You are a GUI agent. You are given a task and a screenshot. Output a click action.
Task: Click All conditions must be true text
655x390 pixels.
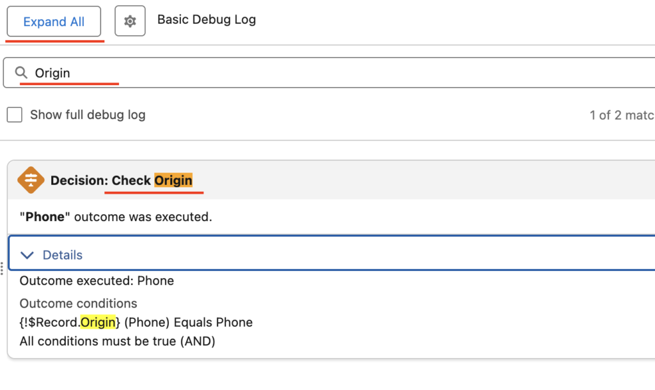point(118,341)
